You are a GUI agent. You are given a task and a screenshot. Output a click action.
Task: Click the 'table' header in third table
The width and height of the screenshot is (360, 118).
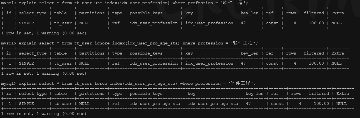coord(61,94)
